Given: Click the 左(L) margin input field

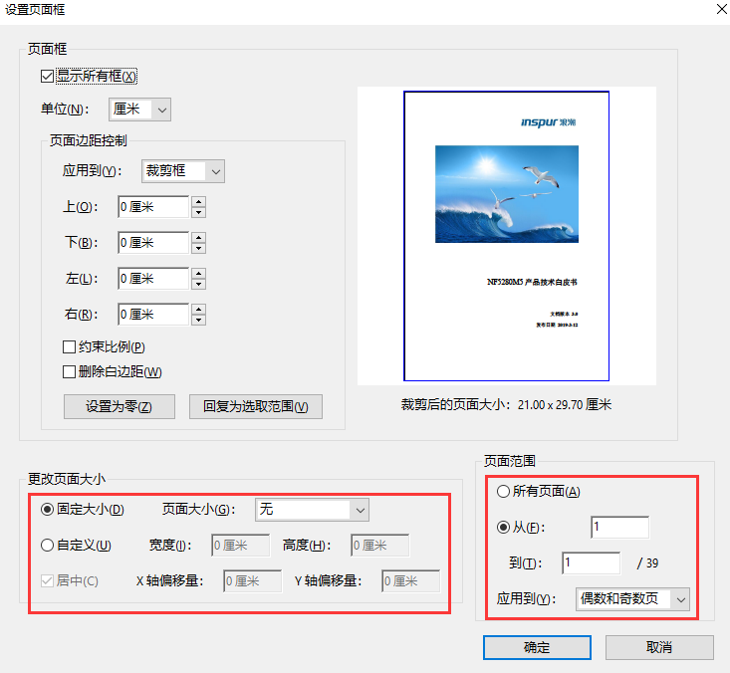Looking at the screenshot, I should click(153, 279).
